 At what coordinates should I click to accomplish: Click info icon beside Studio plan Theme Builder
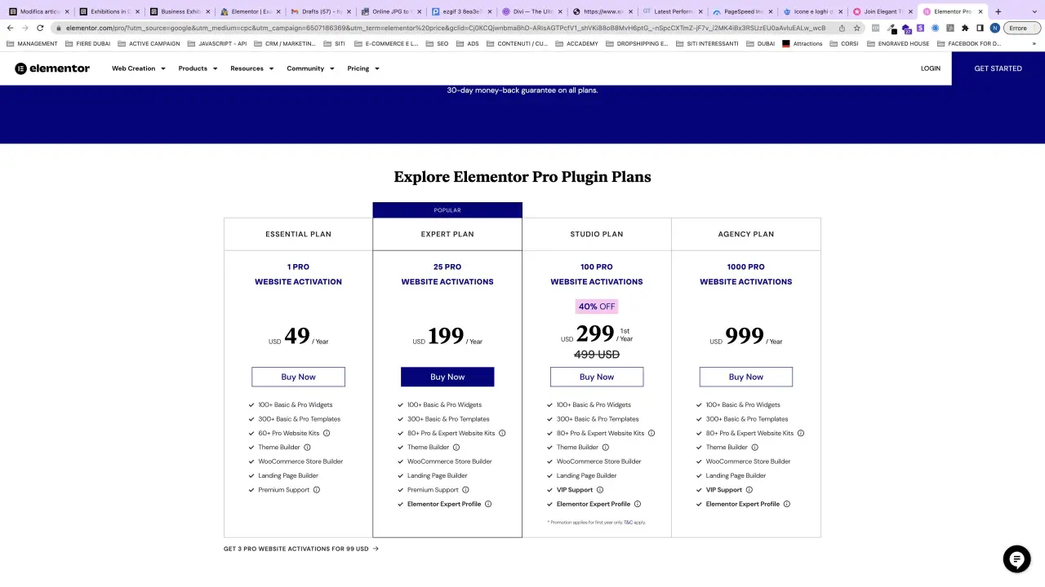pos(606,447)
